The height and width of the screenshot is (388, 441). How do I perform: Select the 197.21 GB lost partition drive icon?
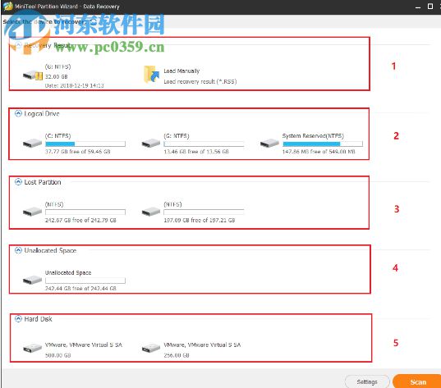(x=151, y=212)
